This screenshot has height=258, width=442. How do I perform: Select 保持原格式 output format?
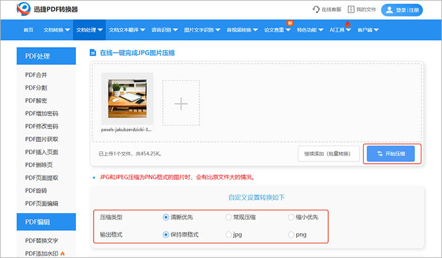pos(166,234)
